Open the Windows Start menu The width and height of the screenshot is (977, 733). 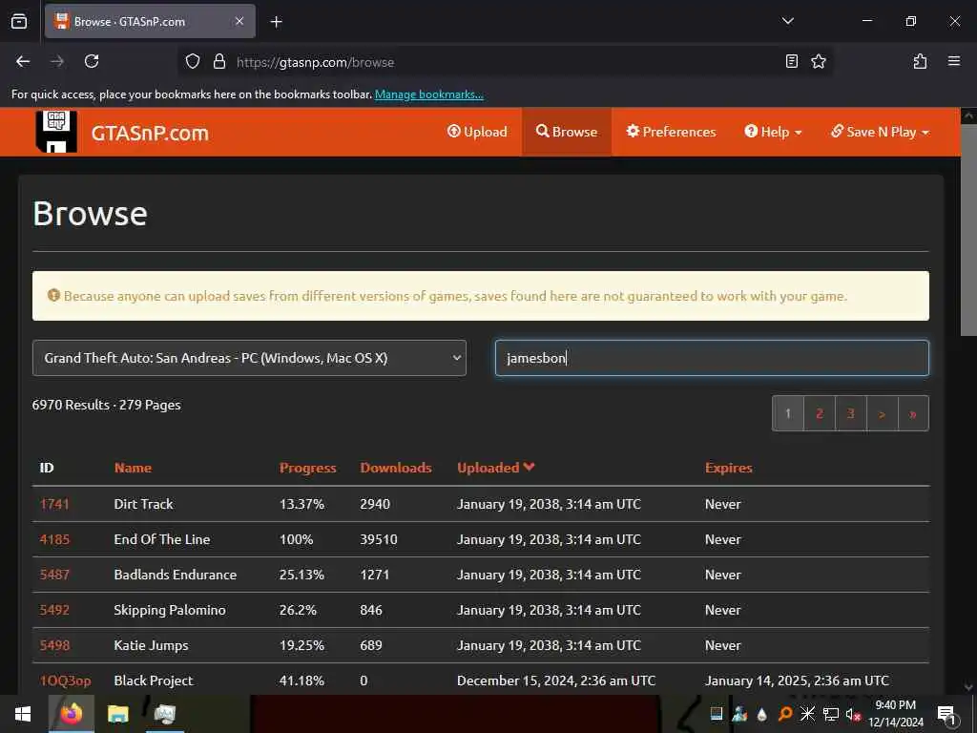pyautogui.click(x=23, y=714)
